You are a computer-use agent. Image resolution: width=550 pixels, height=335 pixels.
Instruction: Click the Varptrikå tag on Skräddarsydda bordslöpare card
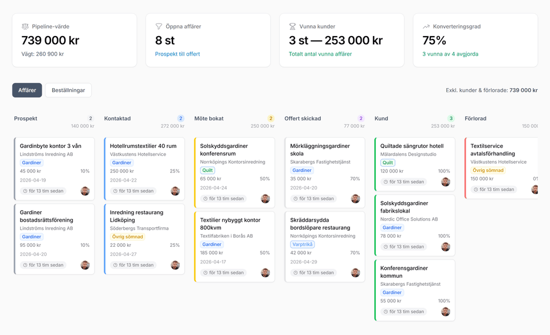click(x=304, y=244)
